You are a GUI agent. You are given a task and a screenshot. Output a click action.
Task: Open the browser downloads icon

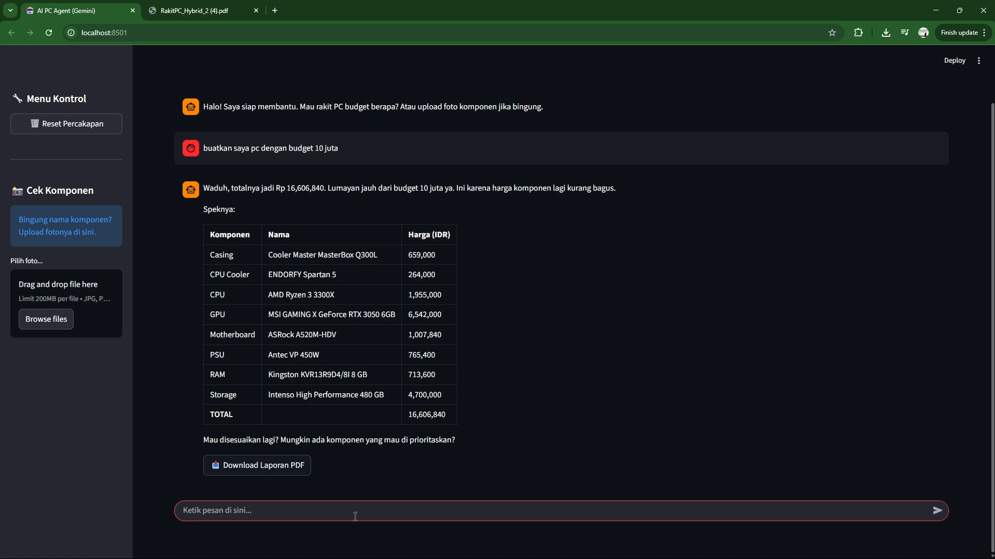[x=886, y=33]
